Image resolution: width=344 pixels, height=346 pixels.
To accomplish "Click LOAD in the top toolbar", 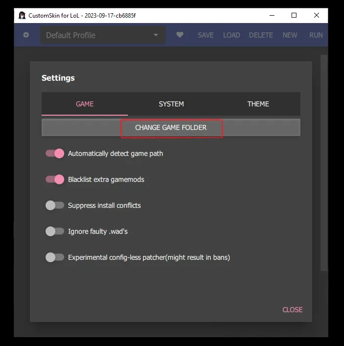I will [x=231, y=35].
